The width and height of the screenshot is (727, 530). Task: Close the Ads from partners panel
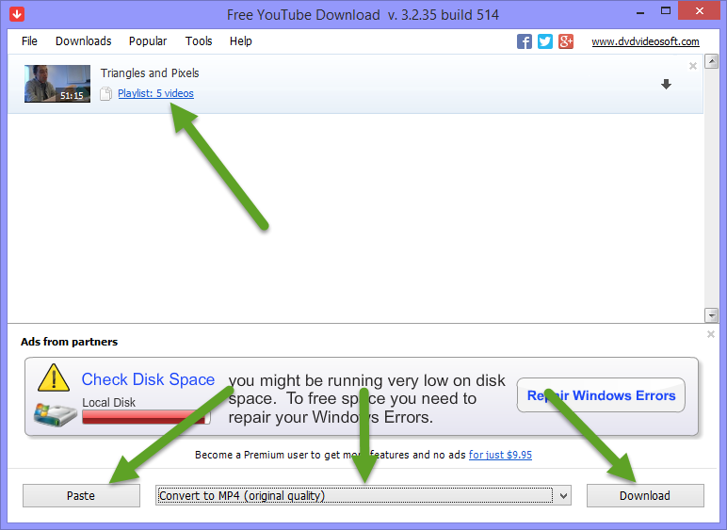[x=711, y=334]
